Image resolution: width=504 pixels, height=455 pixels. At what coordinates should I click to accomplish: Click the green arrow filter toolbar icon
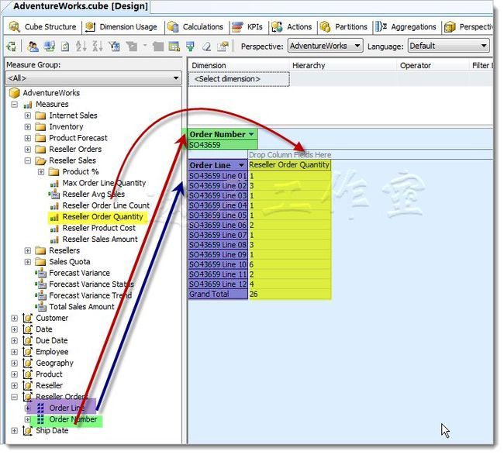click(190, 47)
